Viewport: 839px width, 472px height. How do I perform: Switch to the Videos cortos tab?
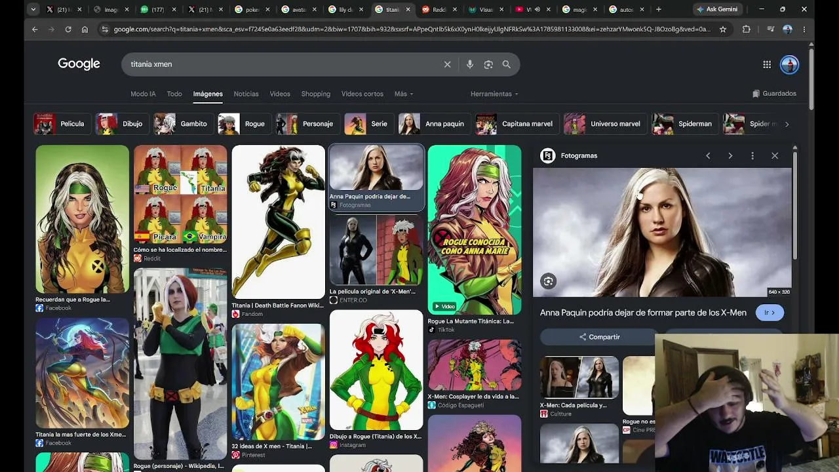tap(362, 94)
